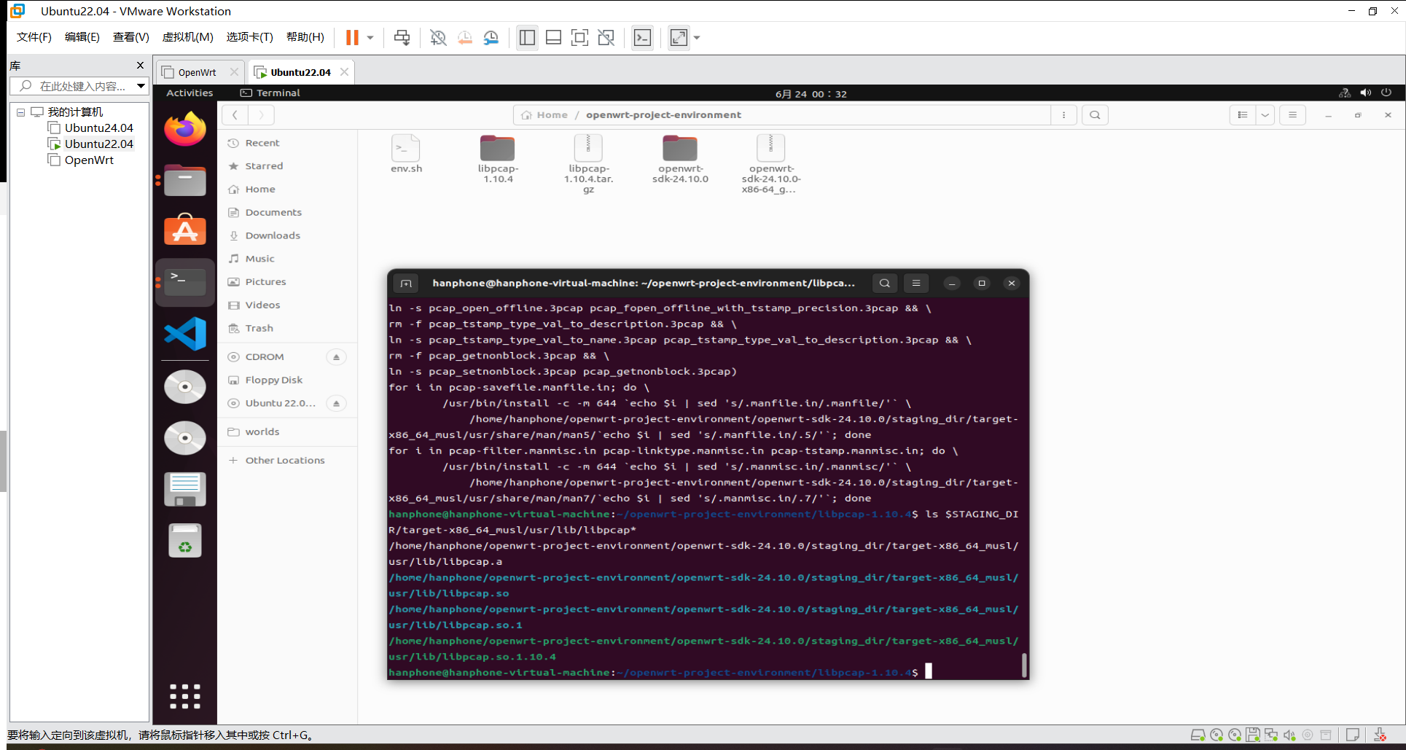The width and height of the screenshot is (1406, 750).
Task: Send Ctrl+Alt+Del to the virtual machine
Action: [402, 38]
